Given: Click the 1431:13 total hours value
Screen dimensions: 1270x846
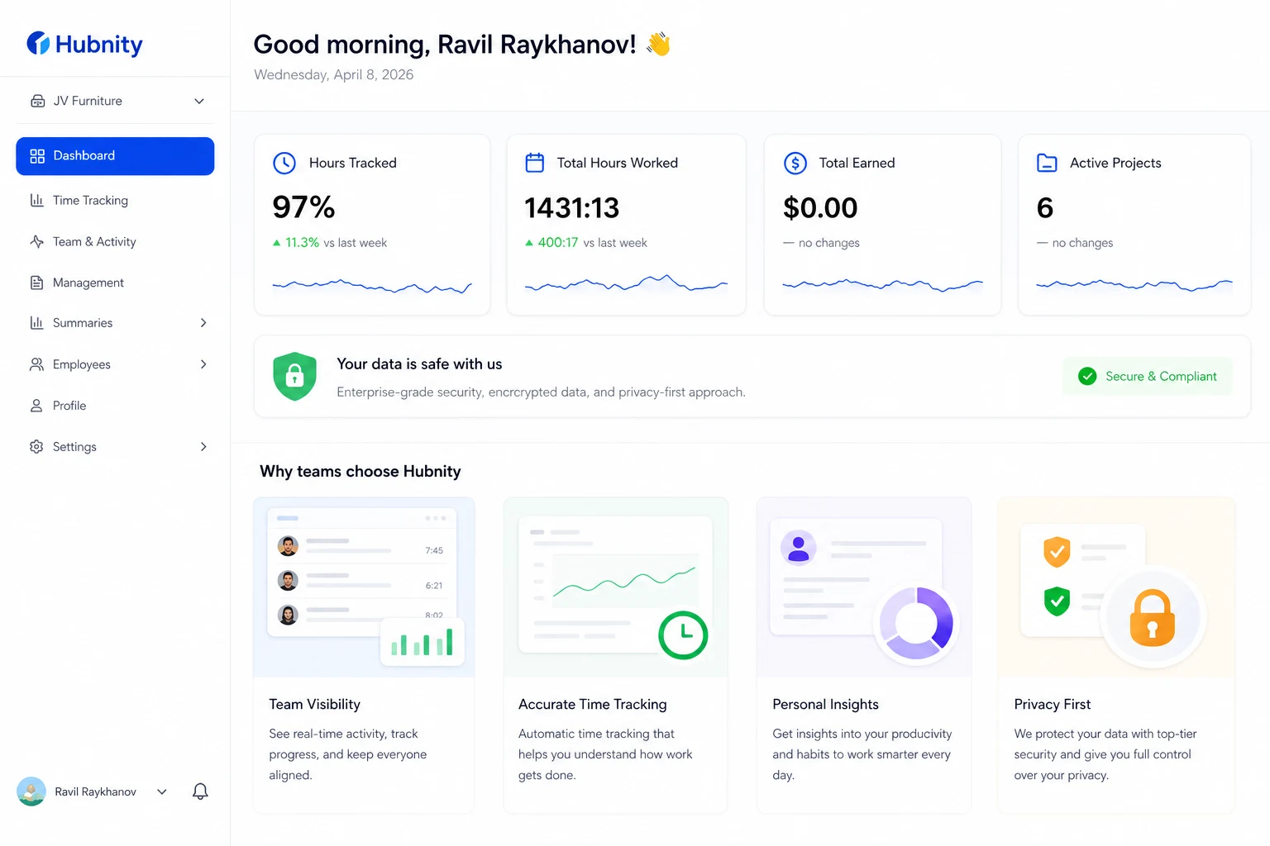Looking at the screenshot, I should point(571,208).
